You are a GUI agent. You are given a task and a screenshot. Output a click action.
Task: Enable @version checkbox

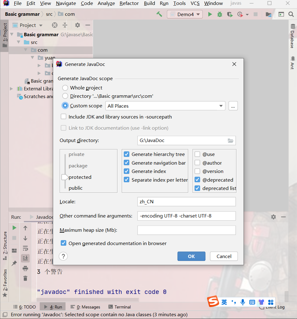197,171
